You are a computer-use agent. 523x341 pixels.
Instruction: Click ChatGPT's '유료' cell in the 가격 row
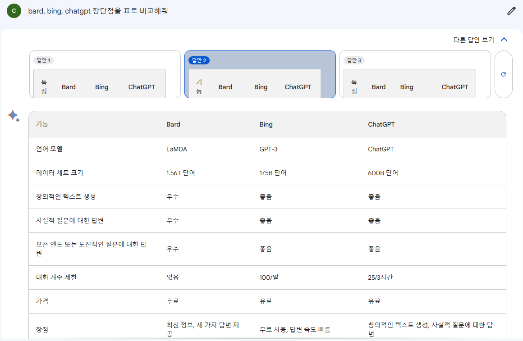(374, 301)
